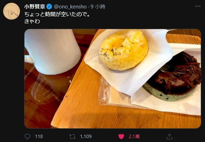Open the donut photo attachment
This screenshot has width=205, height=142.
click(x=113, y=79)
